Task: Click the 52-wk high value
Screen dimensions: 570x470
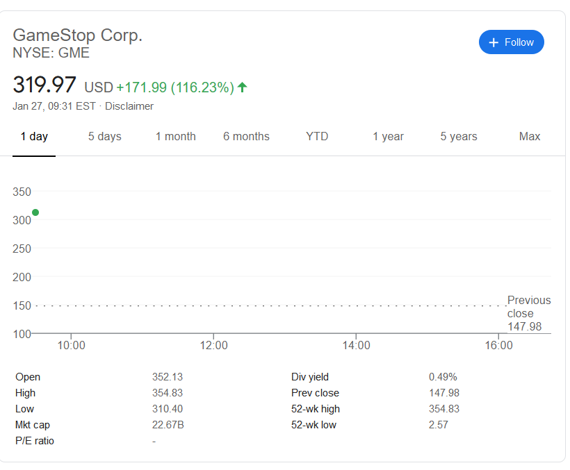Action: tap(444, 409)
